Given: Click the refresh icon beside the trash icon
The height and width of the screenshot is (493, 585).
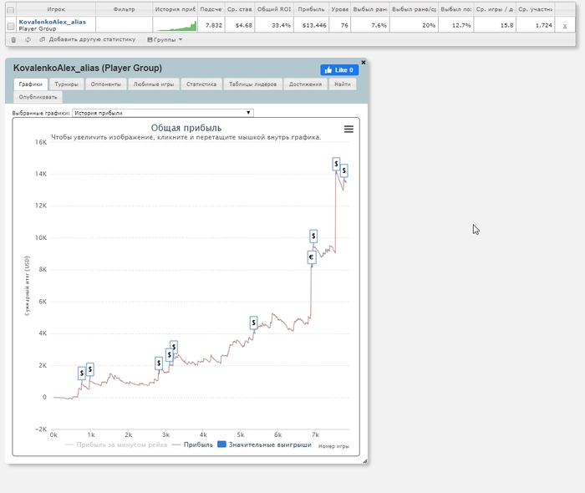Looking at the screenshot, I should (28, 39).
